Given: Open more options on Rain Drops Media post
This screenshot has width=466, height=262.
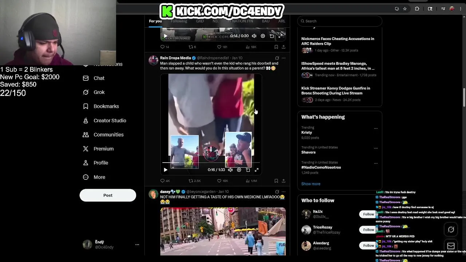Looking at the screenshot, I should pyautogui.click(x=284, y=58).
